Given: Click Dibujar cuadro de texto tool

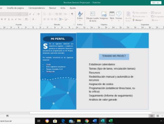Looking at the screenshot, I should click(92, 16).
